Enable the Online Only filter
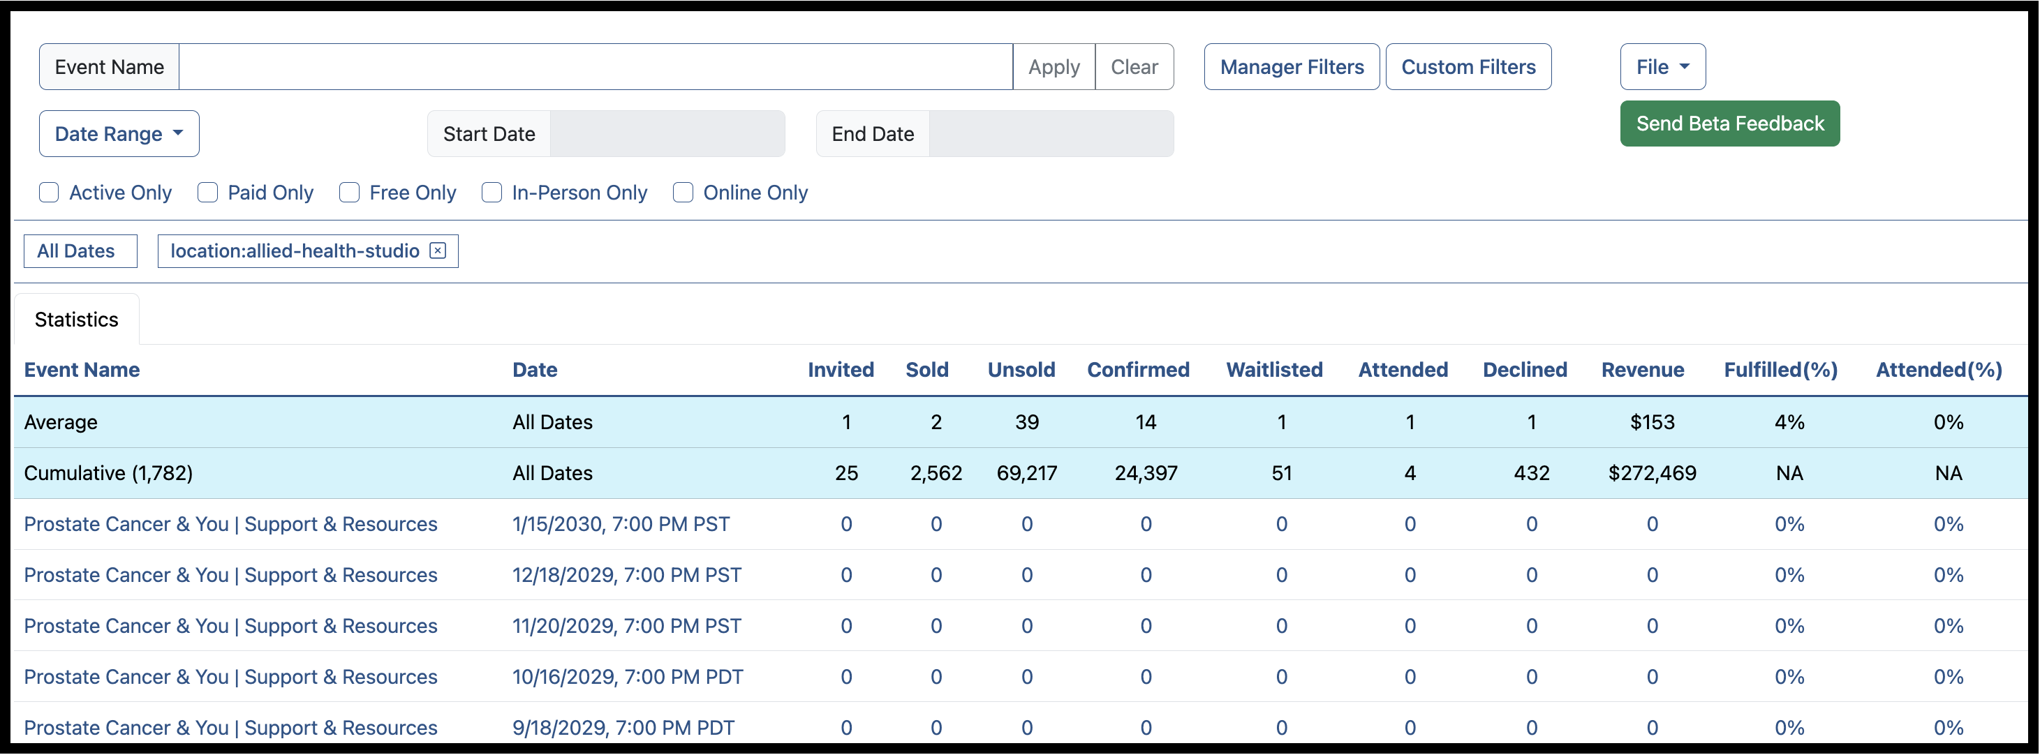 coord(683,193)
